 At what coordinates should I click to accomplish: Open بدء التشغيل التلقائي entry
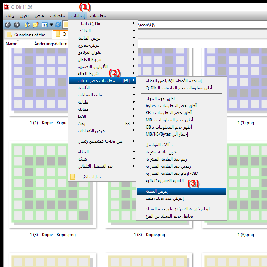coord(102,166)
